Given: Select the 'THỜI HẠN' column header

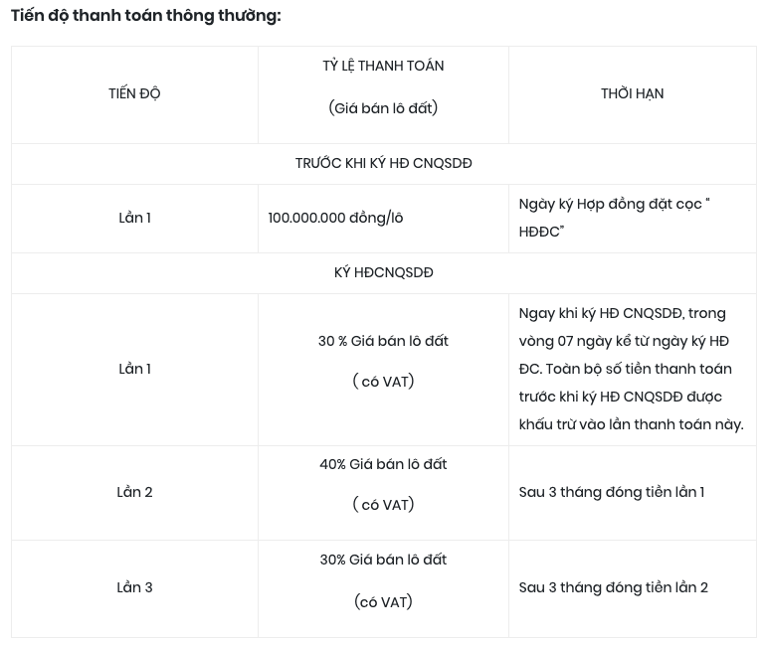Looking at the screenshot, I should tap(633, 93).
